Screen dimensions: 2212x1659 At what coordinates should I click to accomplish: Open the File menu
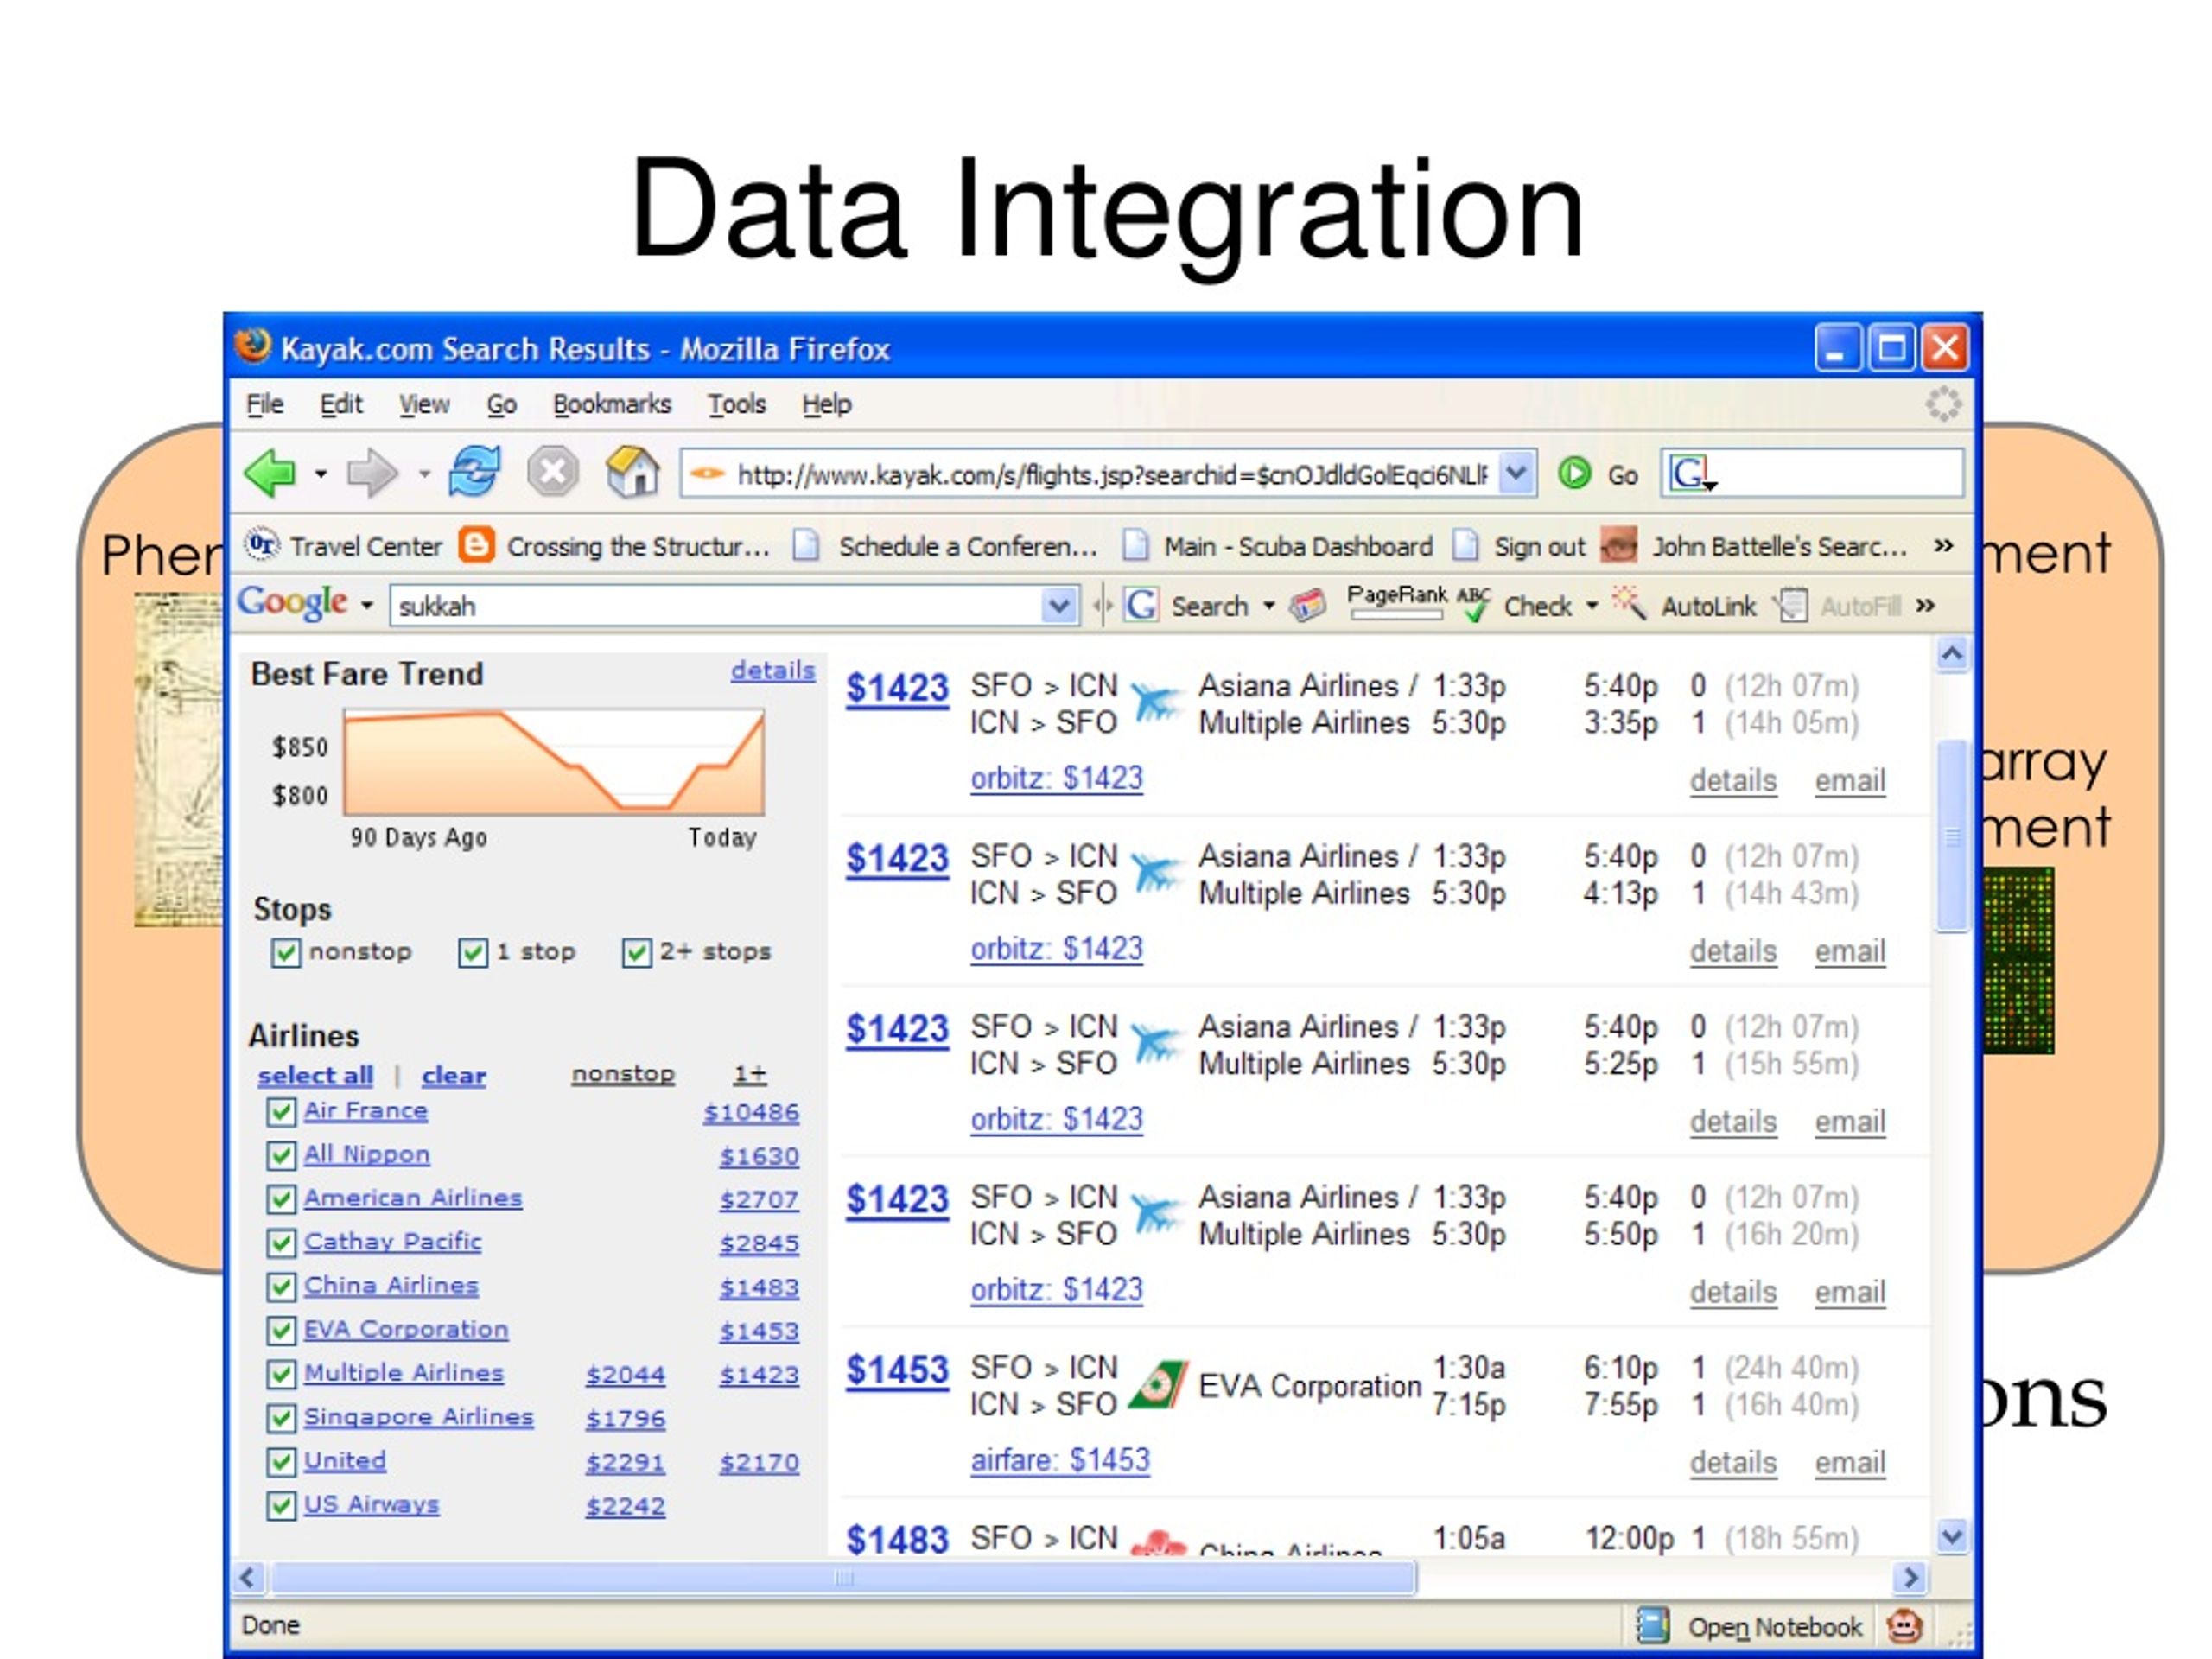coord(265,404)
